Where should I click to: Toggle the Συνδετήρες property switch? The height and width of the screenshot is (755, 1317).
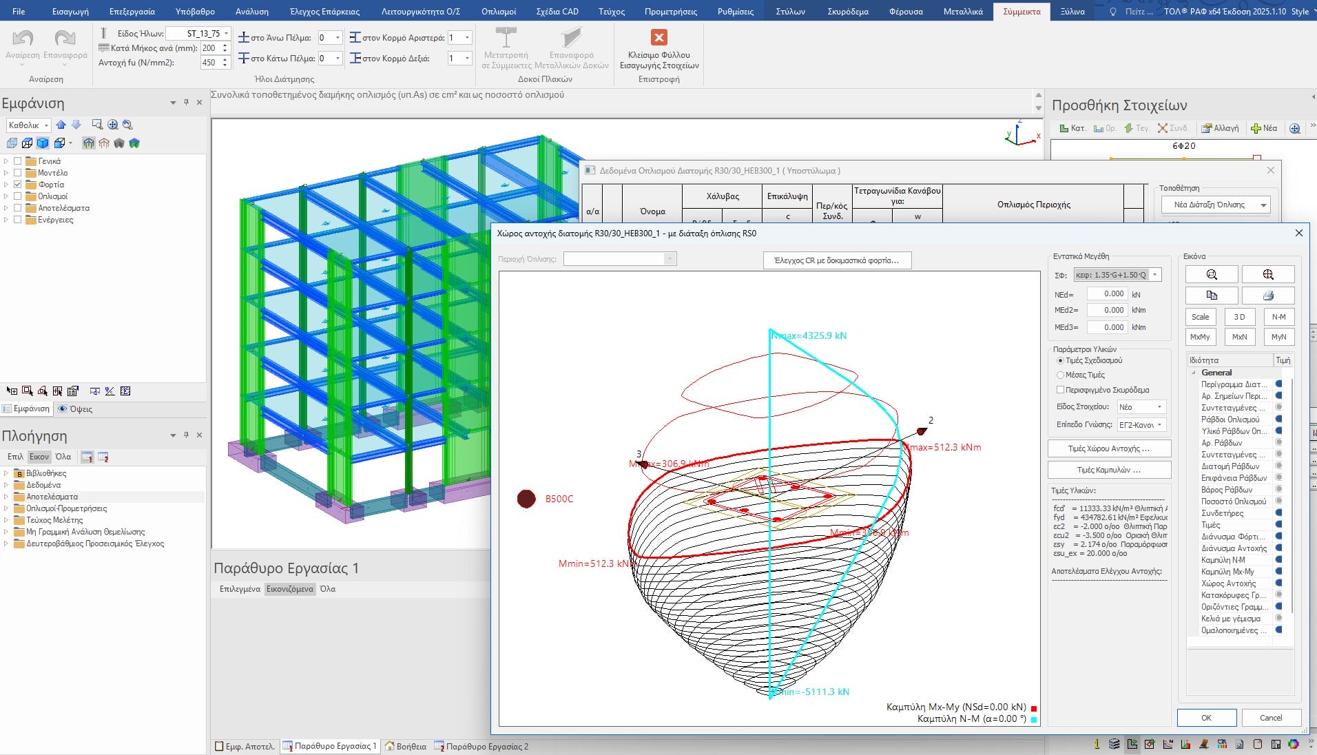click(x=1278, y=513)
